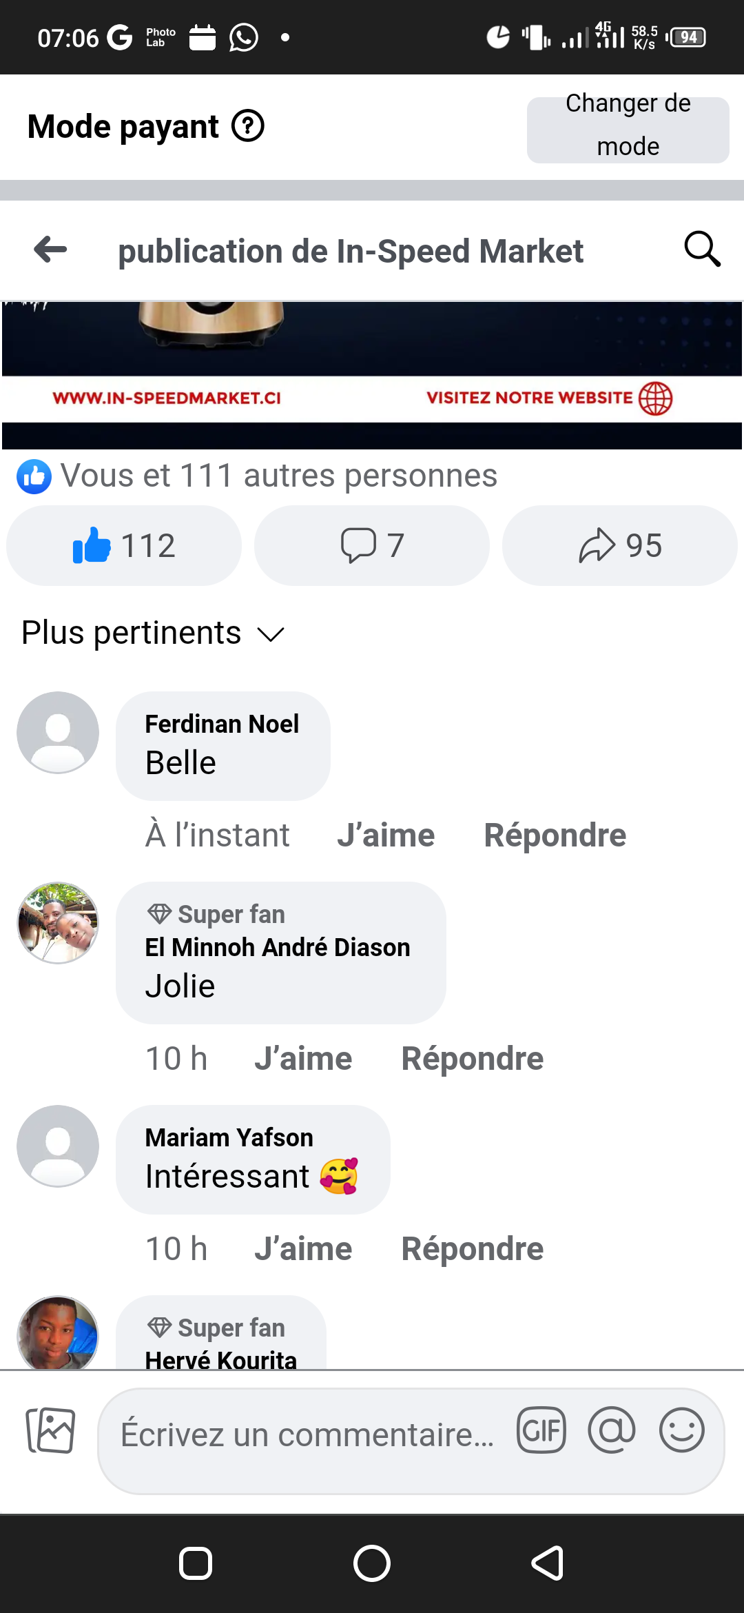Share the post with 95 shares
The width and height of the screenshot is (744, 1613).
(x=620, y=545)
